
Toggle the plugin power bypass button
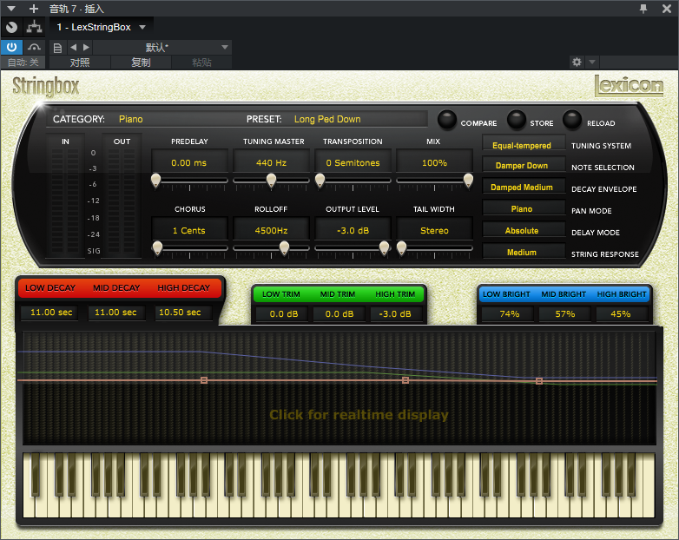[x=11, y=47]
